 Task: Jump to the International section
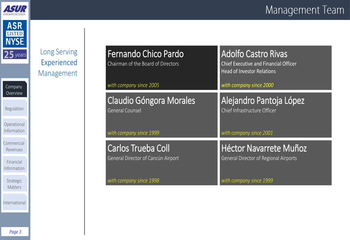[14, 203]
